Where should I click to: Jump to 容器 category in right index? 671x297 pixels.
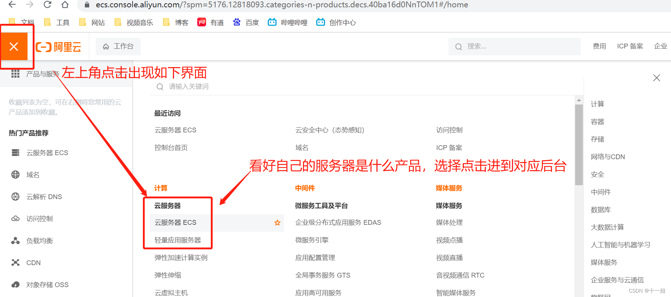pos(598,122)
